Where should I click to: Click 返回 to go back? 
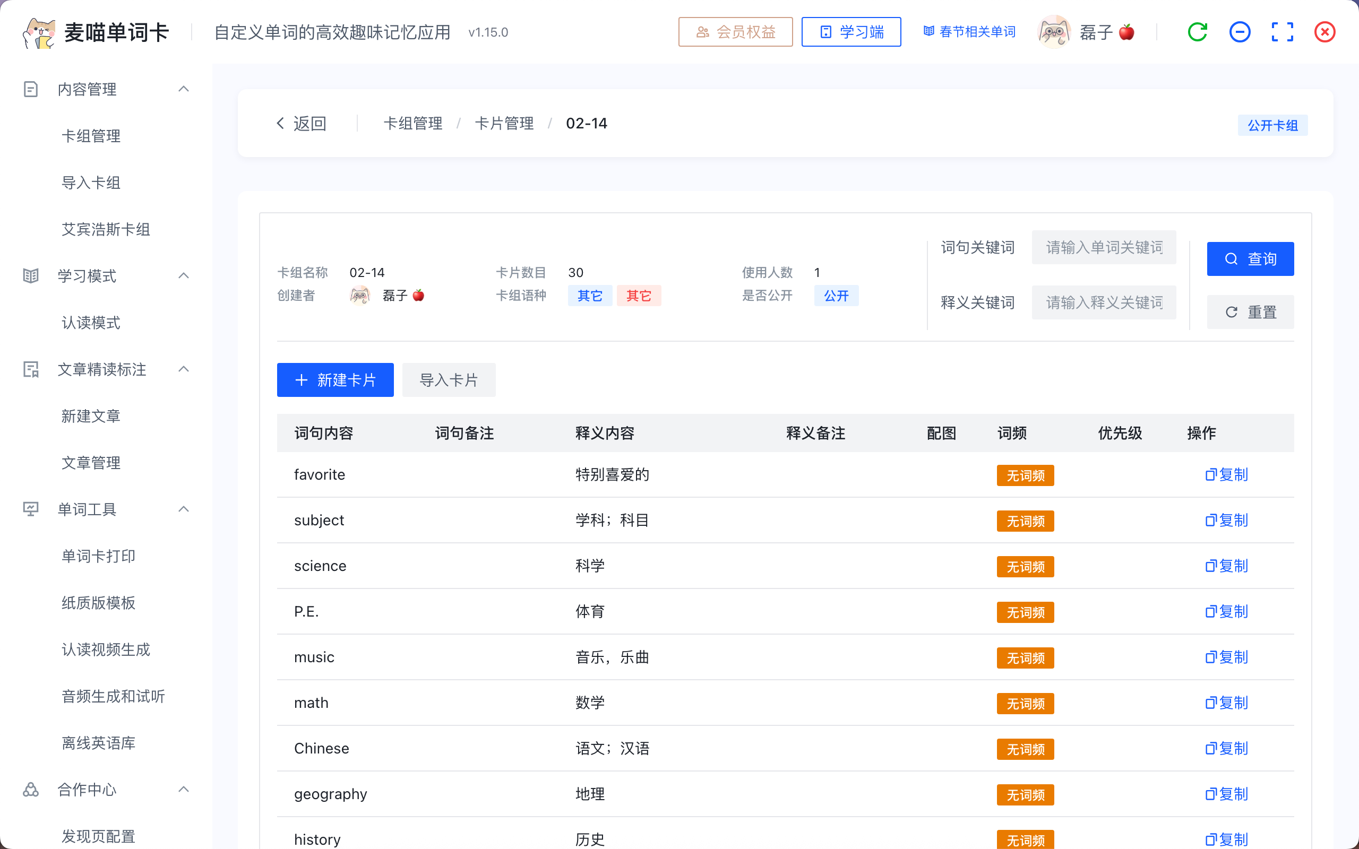302,123
